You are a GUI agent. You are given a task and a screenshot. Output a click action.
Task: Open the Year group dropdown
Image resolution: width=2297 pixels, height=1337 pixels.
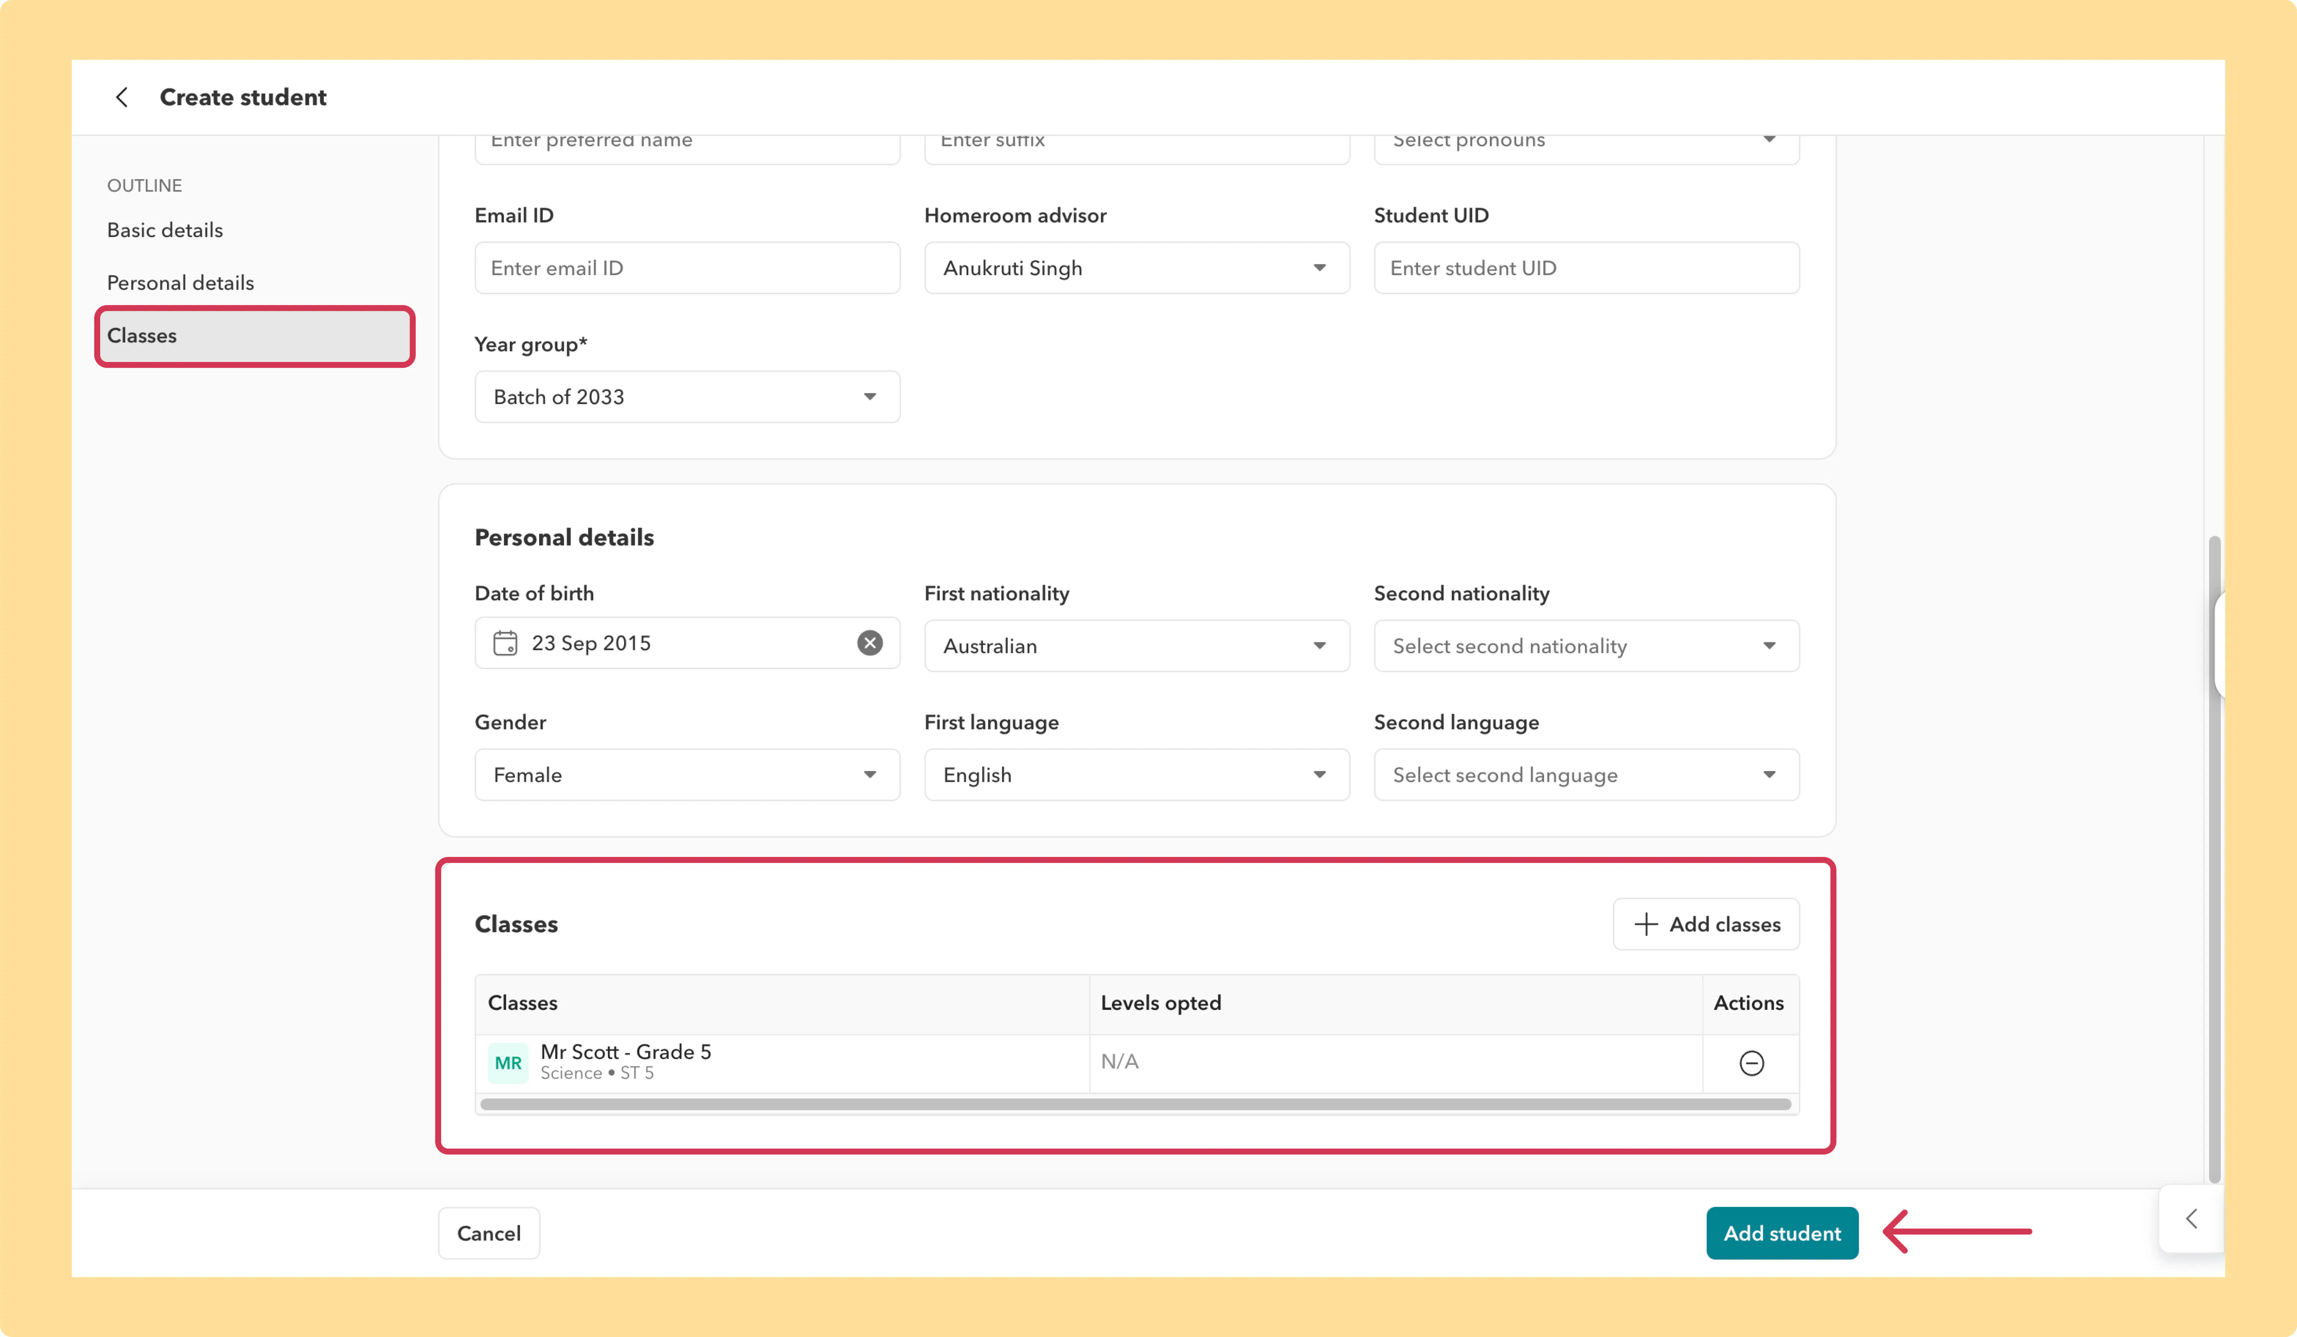pyautogui.click(x=687, y=396)
